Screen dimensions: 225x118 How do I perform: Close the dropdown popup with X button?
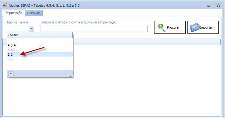coord(11,74)
